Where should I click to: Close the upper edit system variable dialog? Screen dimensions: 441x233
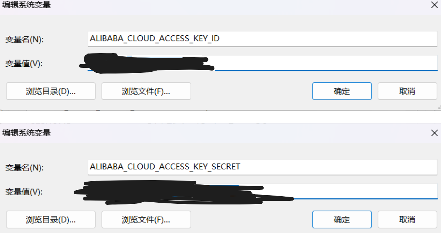click(434, 5)
